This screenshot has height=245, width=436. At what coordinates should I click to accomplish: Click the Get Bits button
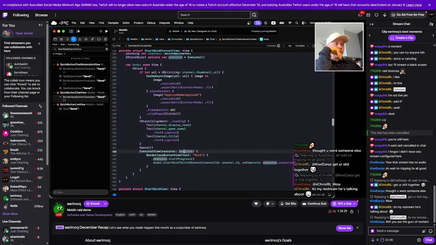tap(288, 204)
